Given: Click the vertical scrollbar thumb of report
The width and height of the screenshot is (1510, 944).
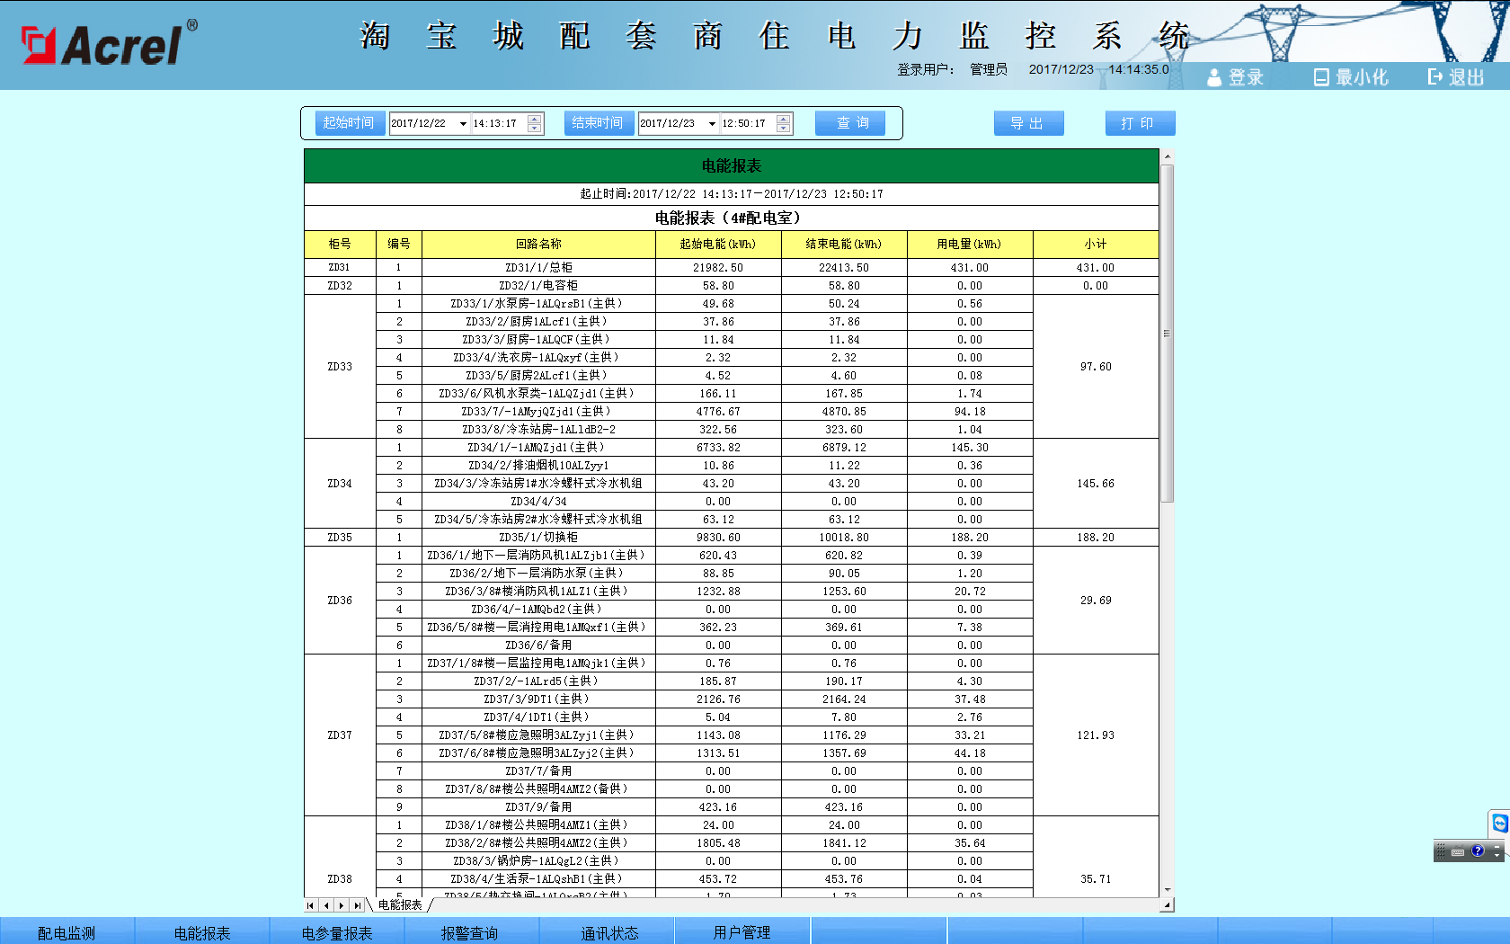Looking at the screenshot, I should pyautogui.click(x=1167, y=333).
